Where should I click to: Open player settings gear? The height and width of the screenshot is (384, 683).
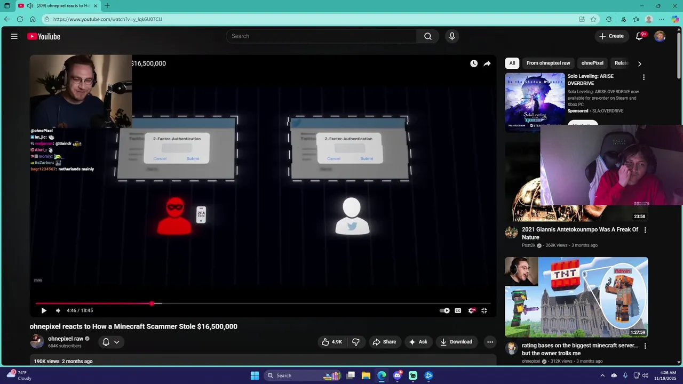click(471, 310)
